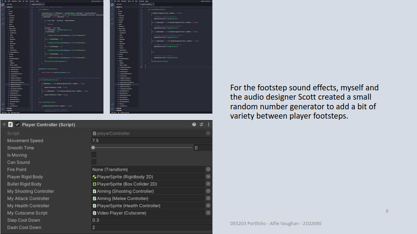Image resolution: width=417 pixels, height=234 pixels.
Task: Open Source Control in canMove VS Code window
Action: [3, 14]
